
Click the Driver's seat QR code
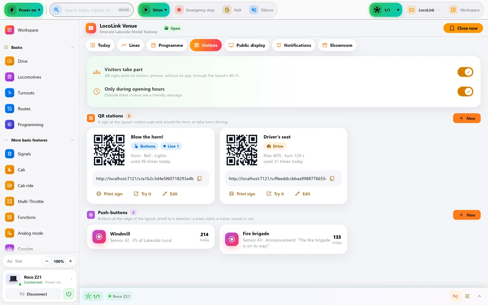[242, 150]
